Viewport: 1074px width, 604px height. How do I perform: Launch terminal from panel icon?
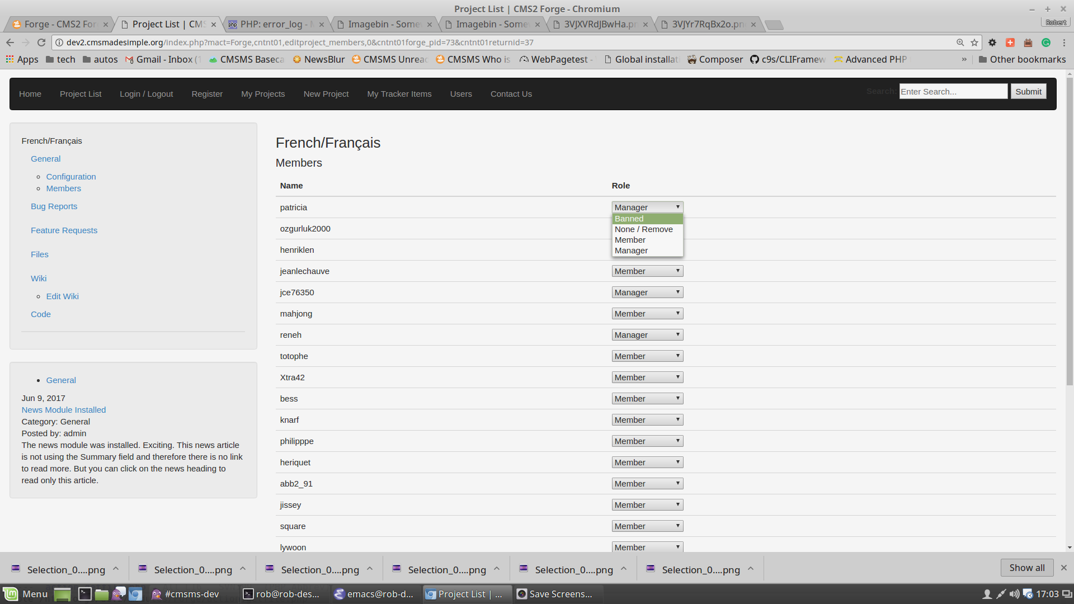[x=84, y=594]
